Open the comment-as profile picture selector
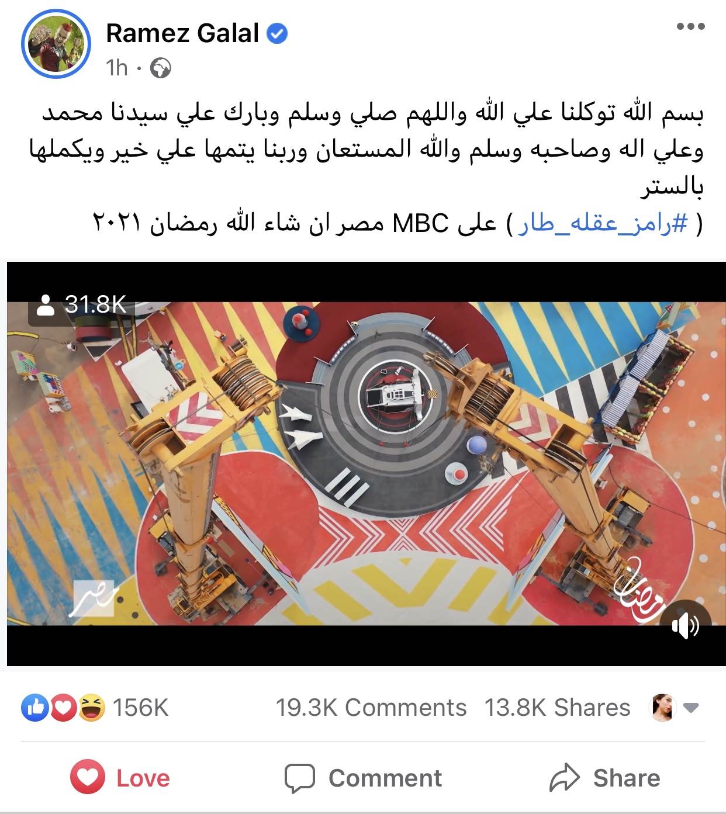Viewport: 726px width, 814px height. (x=663, y=708)
